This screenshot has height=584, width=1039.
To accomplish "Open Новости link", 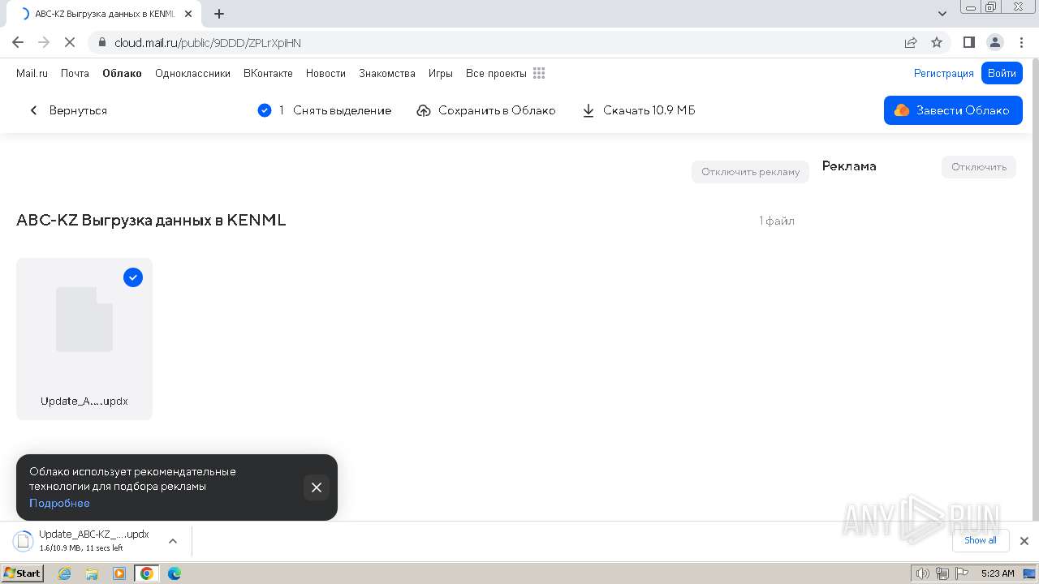I will click(325, 73).
